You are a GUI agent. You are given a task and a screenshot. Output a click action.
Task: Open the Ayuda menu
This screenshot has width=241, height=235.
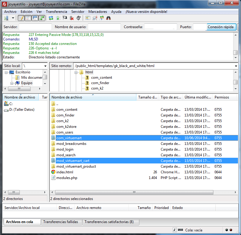(x=116, y=12)
